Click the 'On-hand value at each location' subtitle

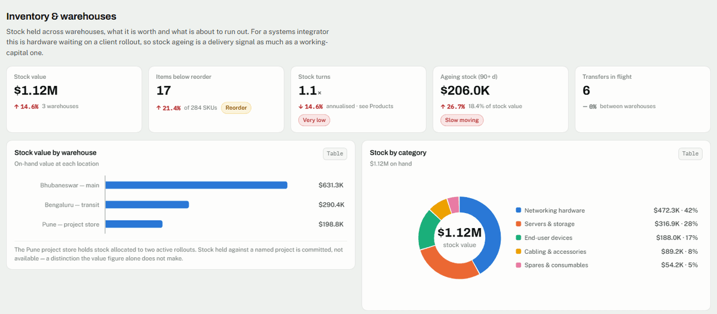pyautogui.click(x=57, y=164)
